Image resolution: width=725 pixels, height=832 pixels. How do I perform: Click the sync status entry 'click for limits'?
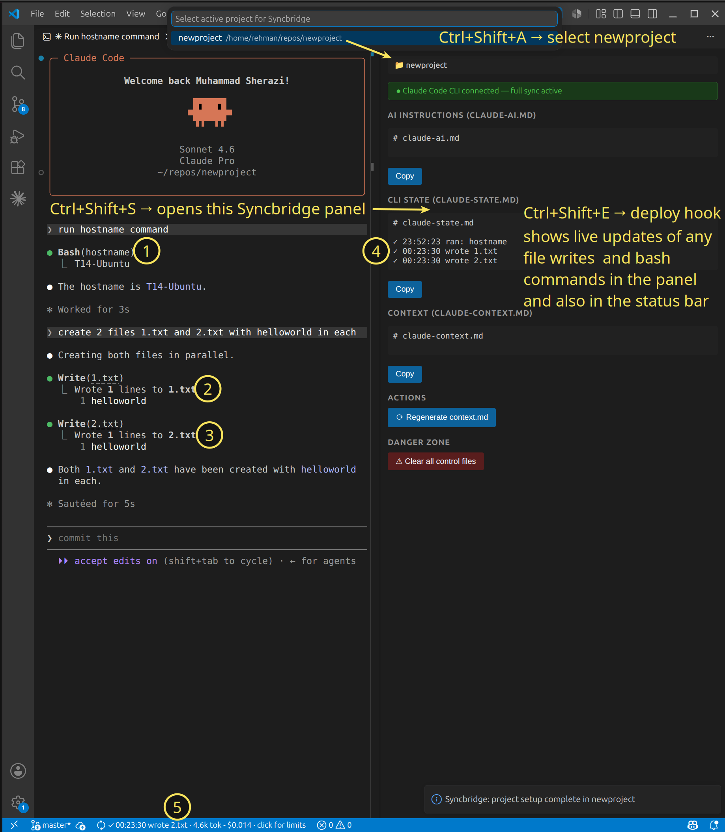point(201,825)
